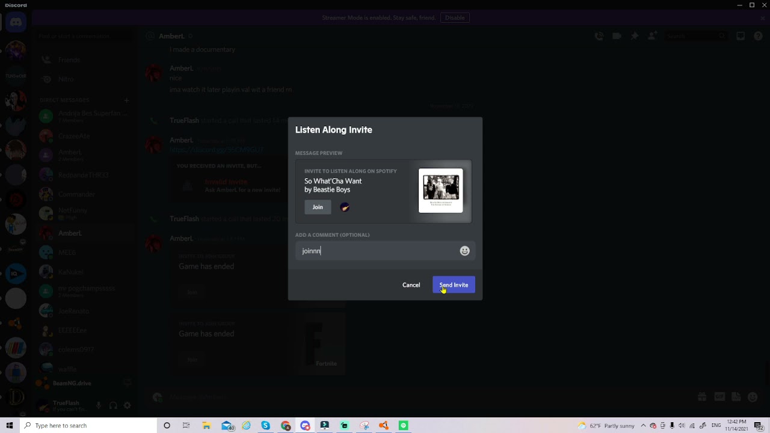The height and width of the screenshot is (433, 770).
Task: Focus the add a comment field
Action: [x=385, y=251]
